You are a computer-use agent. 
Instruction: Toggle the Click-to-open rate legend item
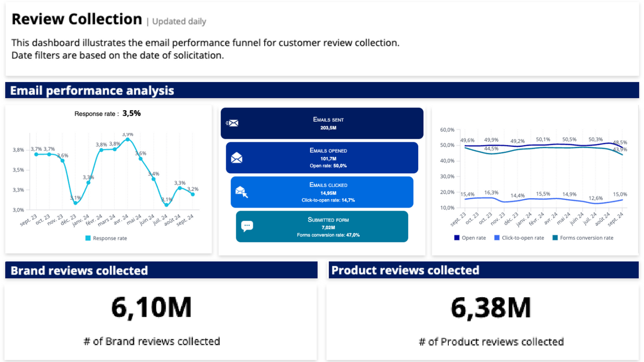(519, 238)
